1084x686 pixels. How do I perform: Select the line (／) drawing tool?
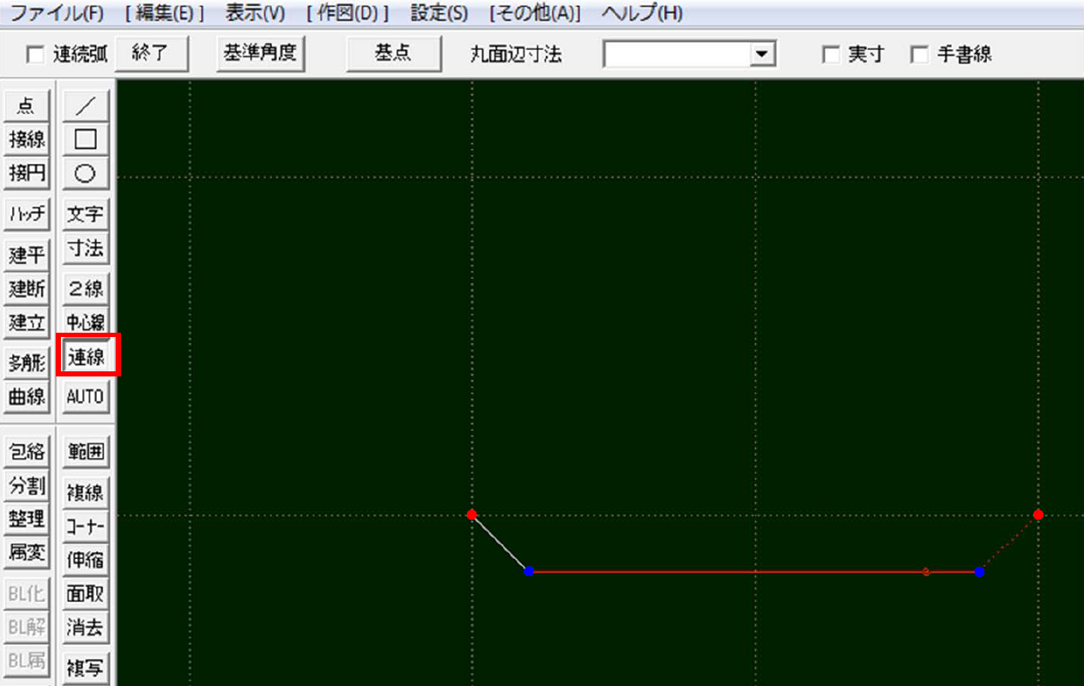tap(86, 106)
